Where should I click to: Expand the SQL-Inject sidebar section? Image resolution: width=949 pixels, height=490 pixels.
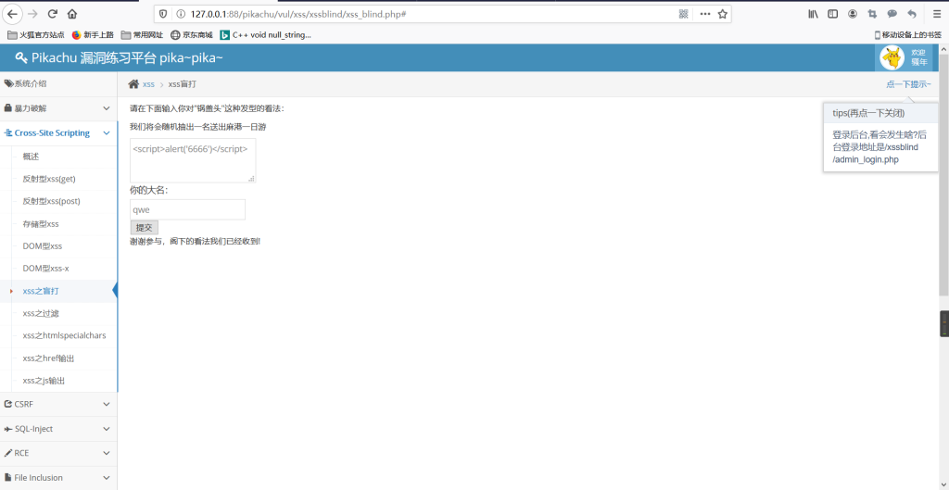click(x=57, y=429)
